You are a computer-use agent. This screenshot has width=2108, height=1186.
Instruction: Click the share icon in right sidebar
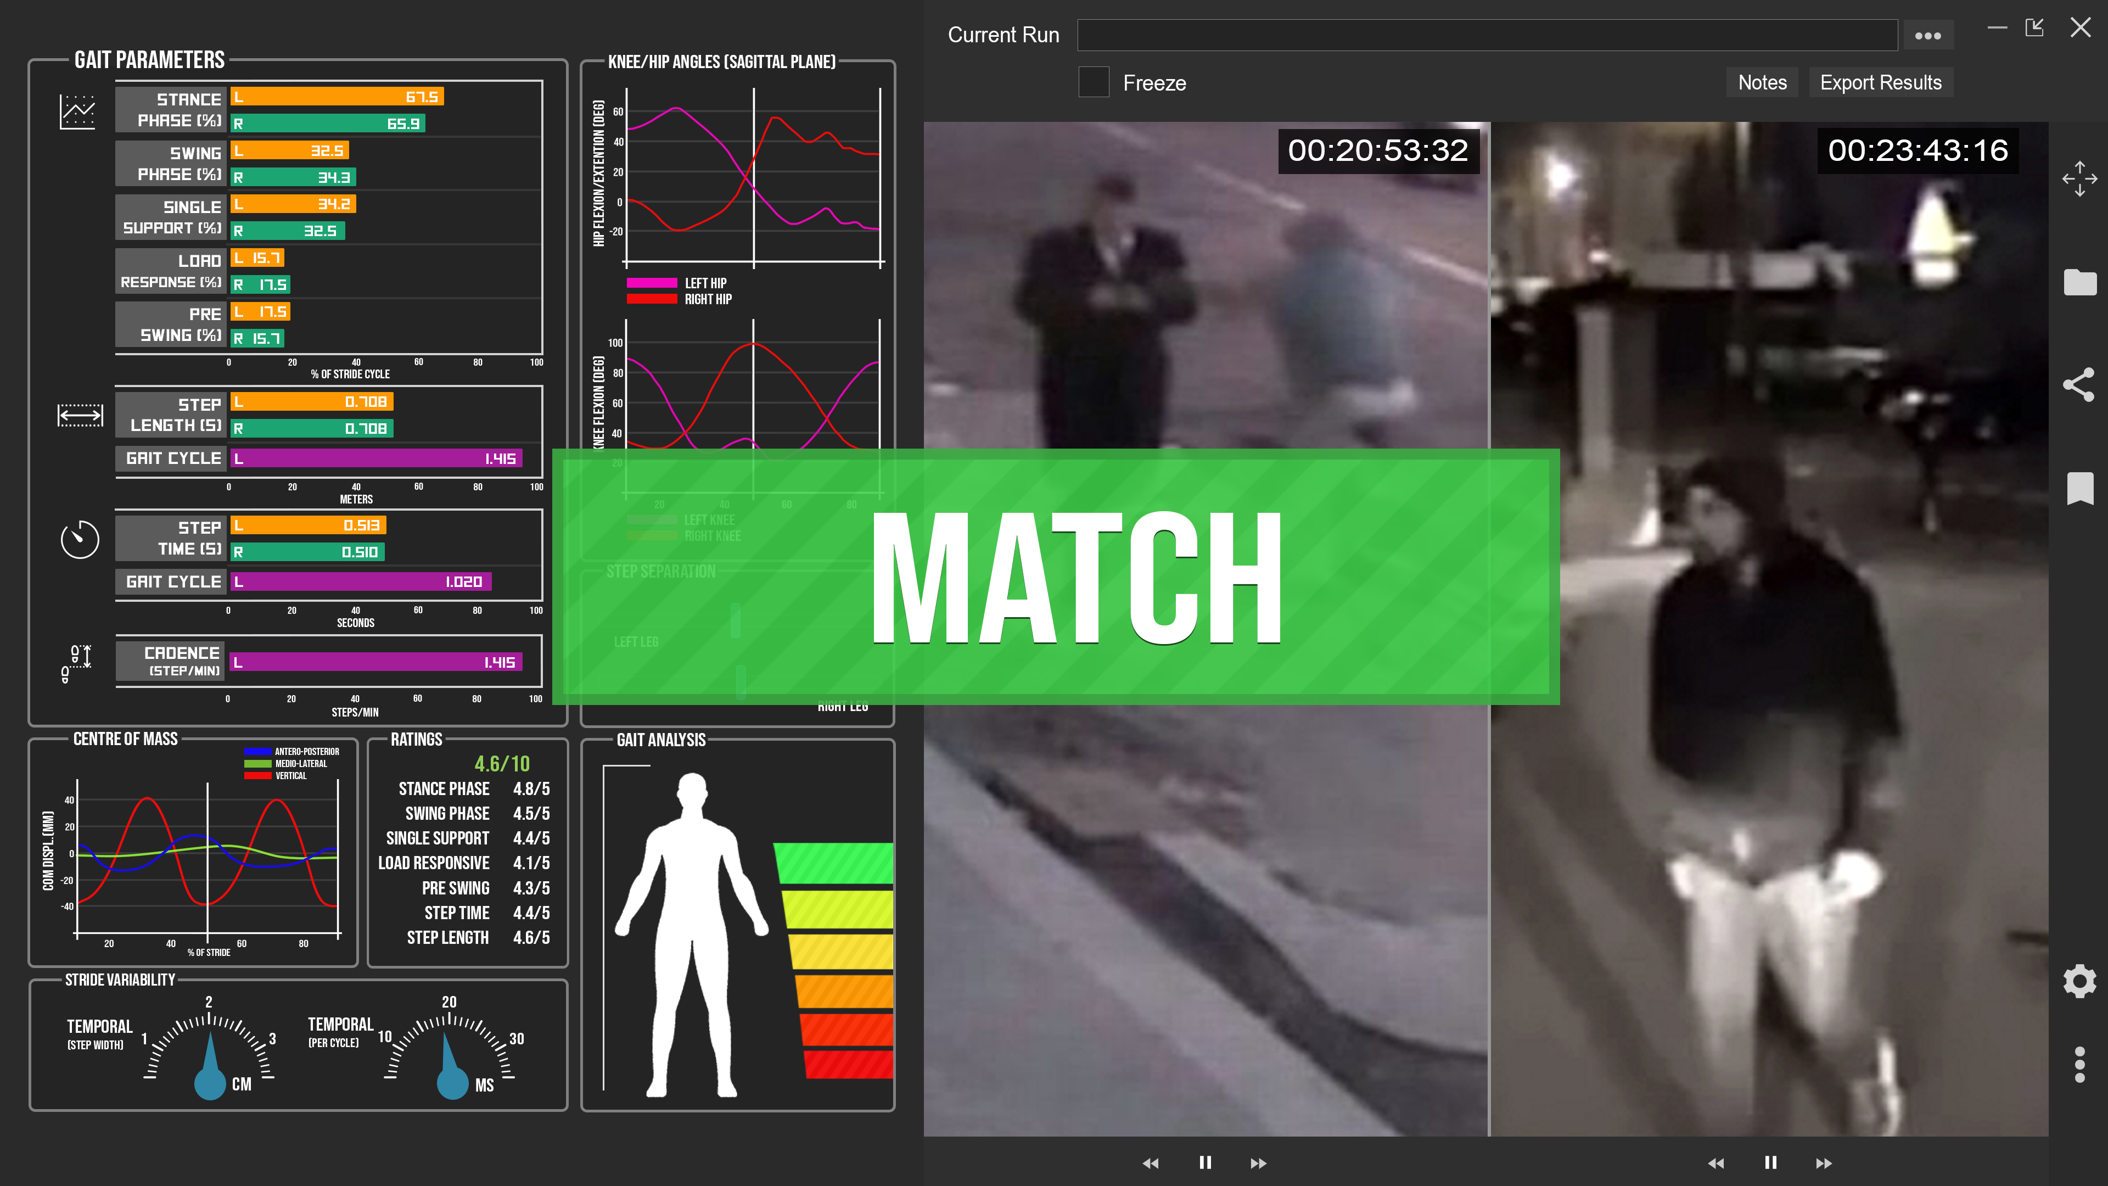tap(2078, 384)
